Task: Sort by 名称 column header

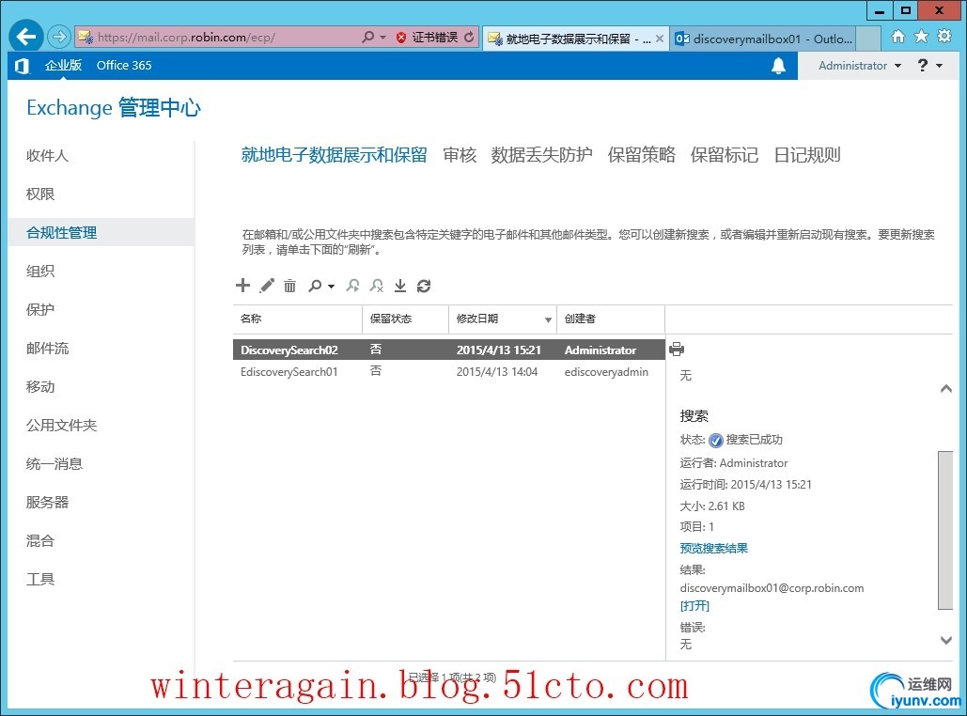Action: pyautogui.click(x=298, y=319)
